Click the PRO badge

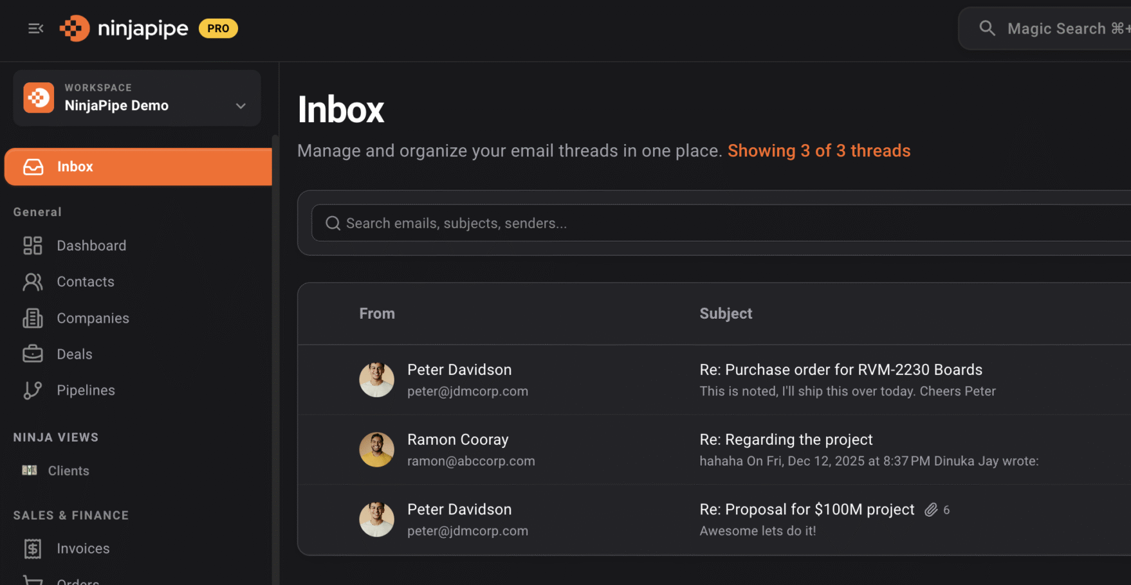218,28
